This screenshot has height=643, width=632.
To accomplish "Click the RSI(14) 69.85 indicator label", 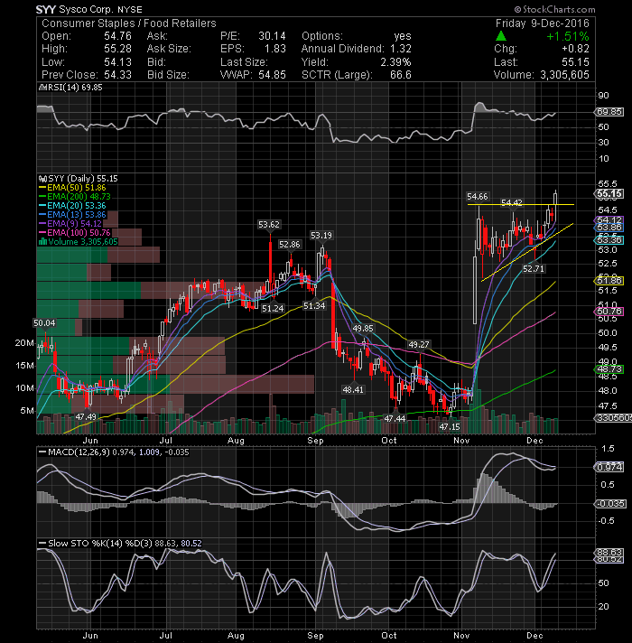I will 70,88.
